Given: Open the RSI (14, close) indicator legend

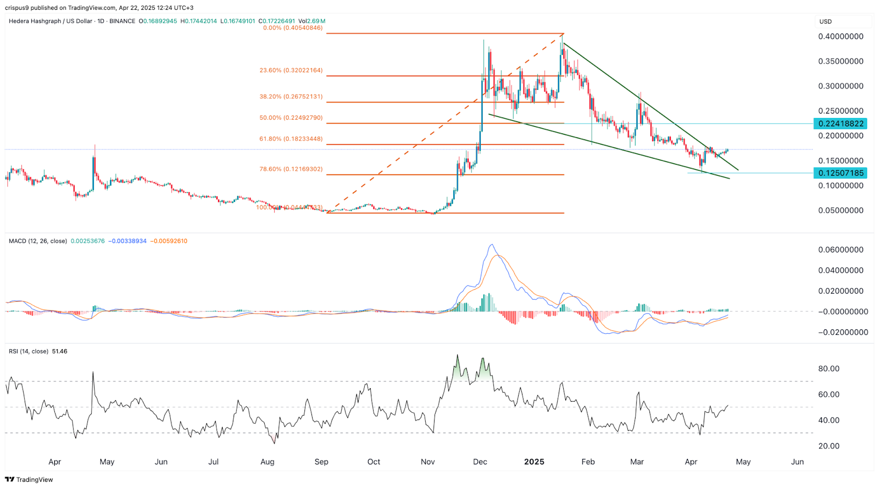Looking at the screenshot, I should tap(28, 351).
